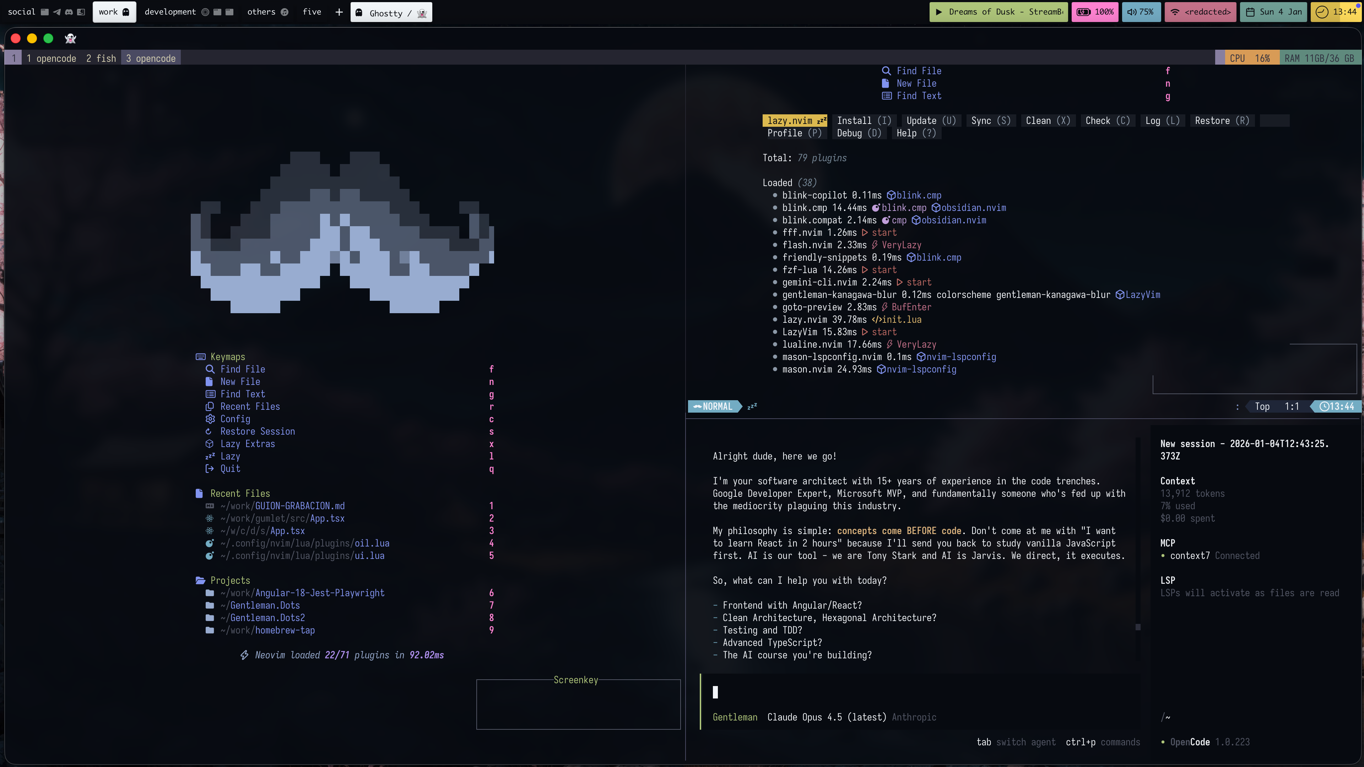Click the plus icon to add a workspace
Viewport: 1364px width, 767px height.
[x=339, y=12]
